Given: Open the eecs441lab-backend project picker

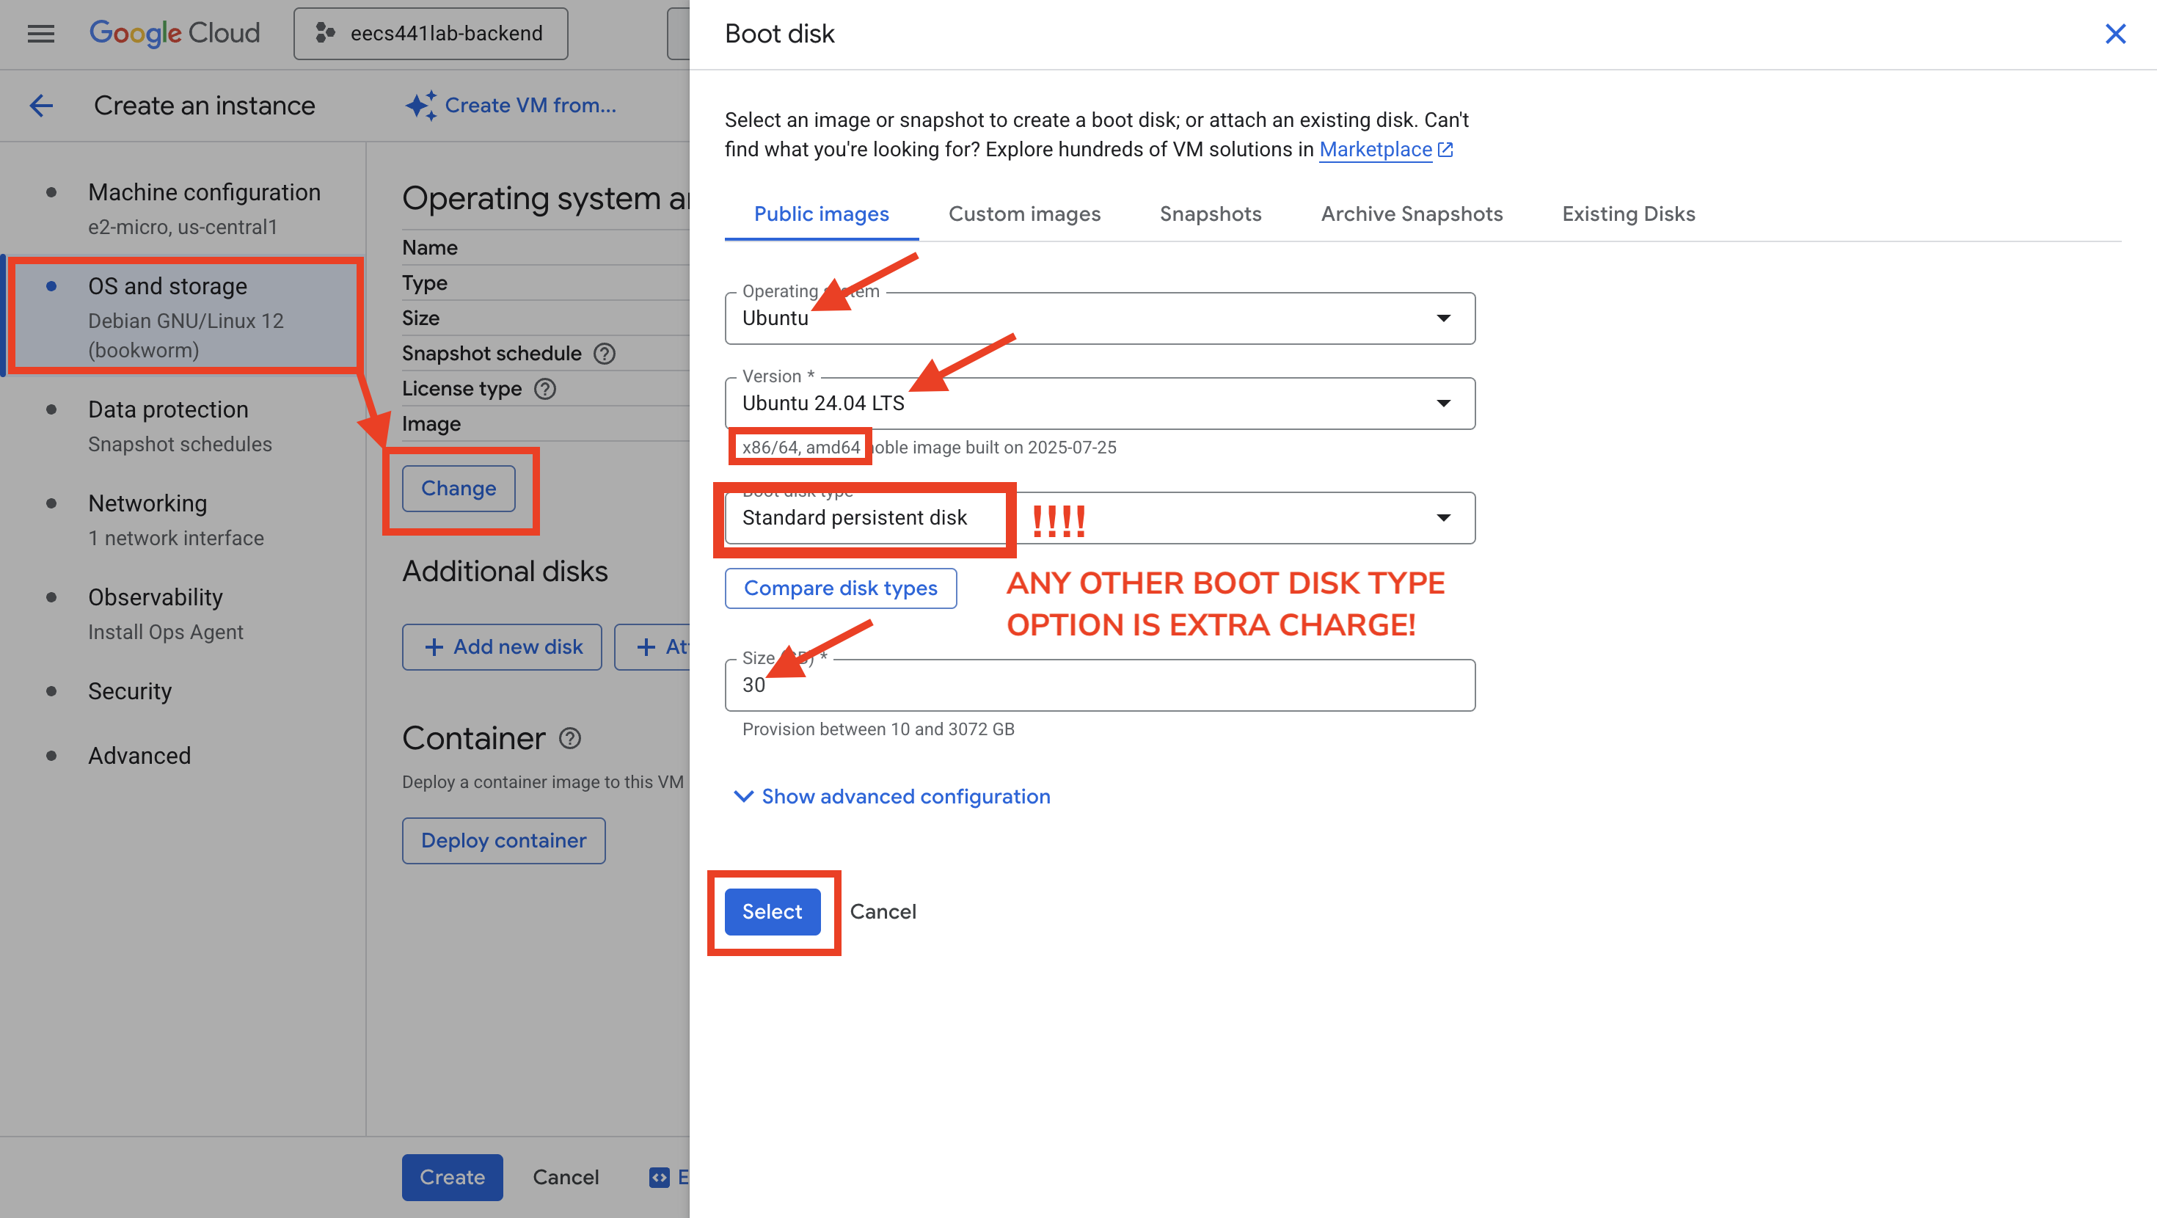Looking at the screenshot, I should coord(431,34).
